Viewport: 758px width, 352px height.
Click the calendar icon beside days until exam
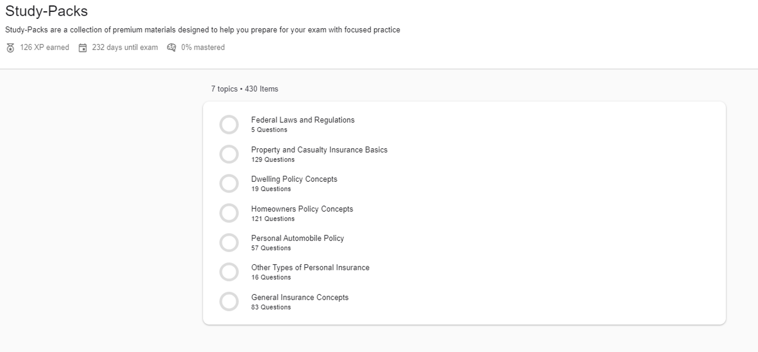(83, 47)
